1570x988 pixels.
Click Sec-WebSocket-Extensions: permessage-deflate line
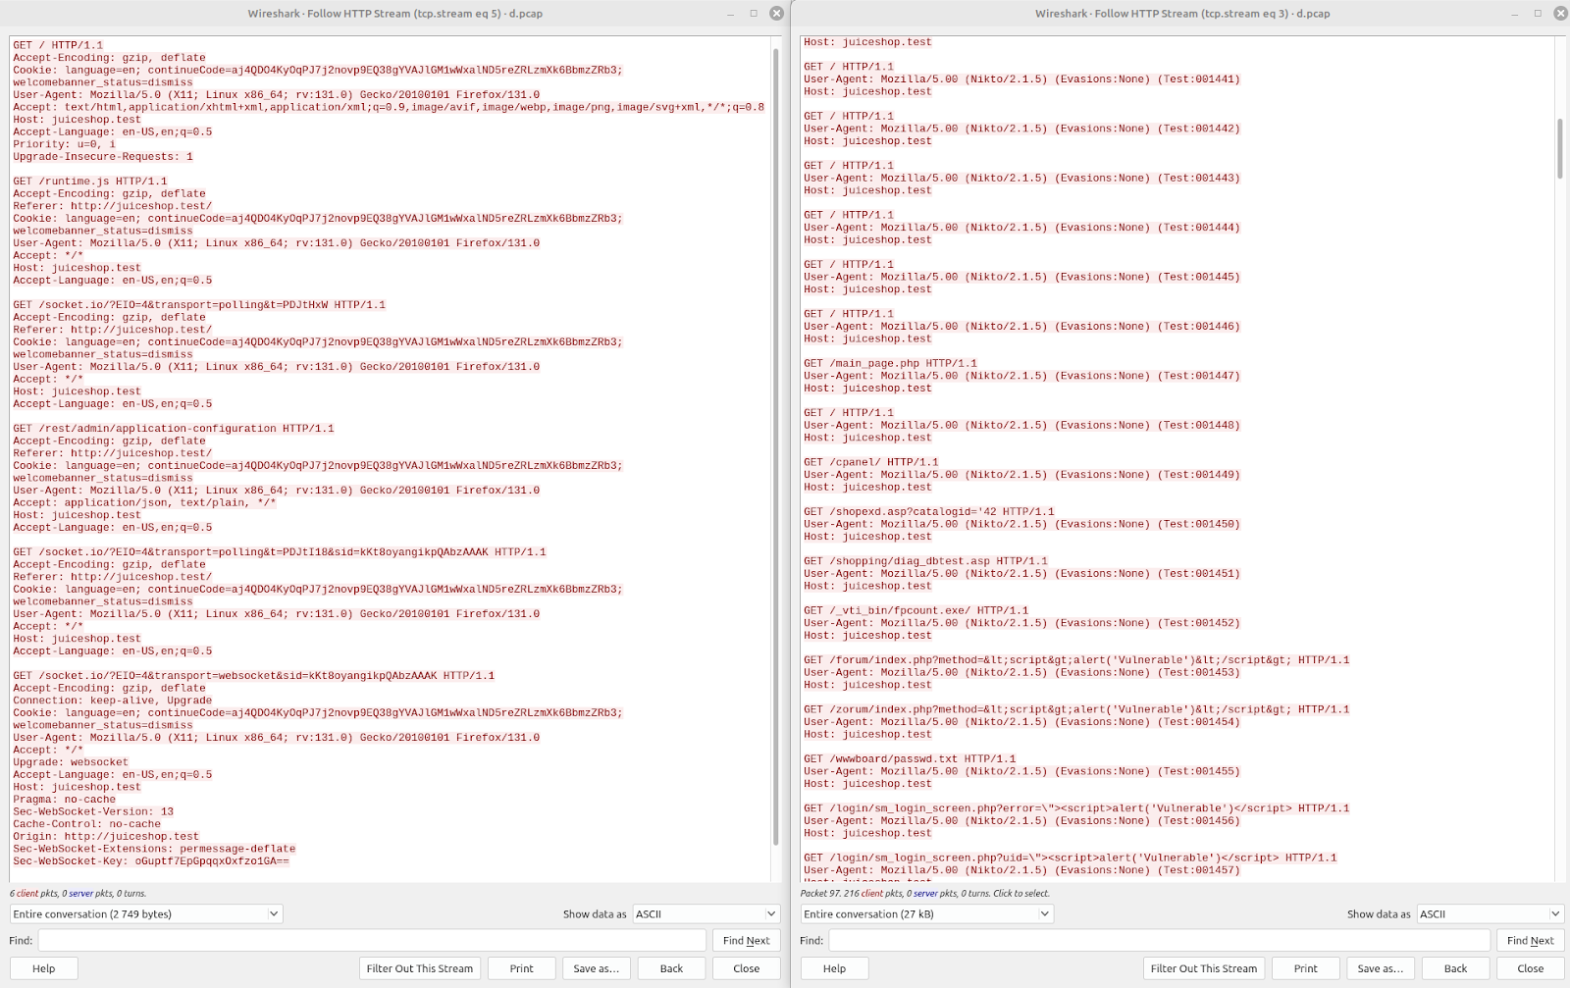pos(154,849)
